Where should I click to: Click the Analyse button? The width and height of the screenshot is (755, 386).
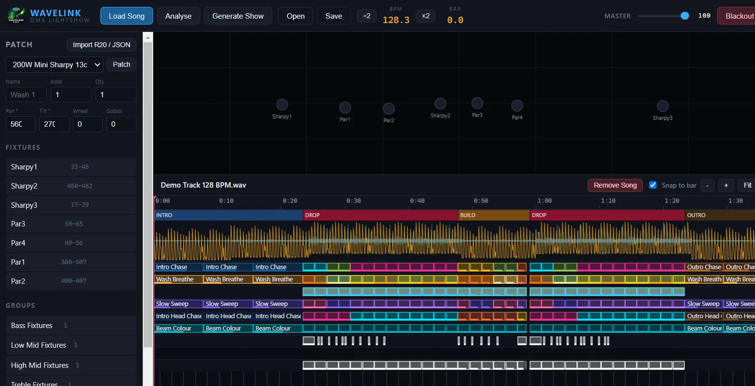pos(179,16)
